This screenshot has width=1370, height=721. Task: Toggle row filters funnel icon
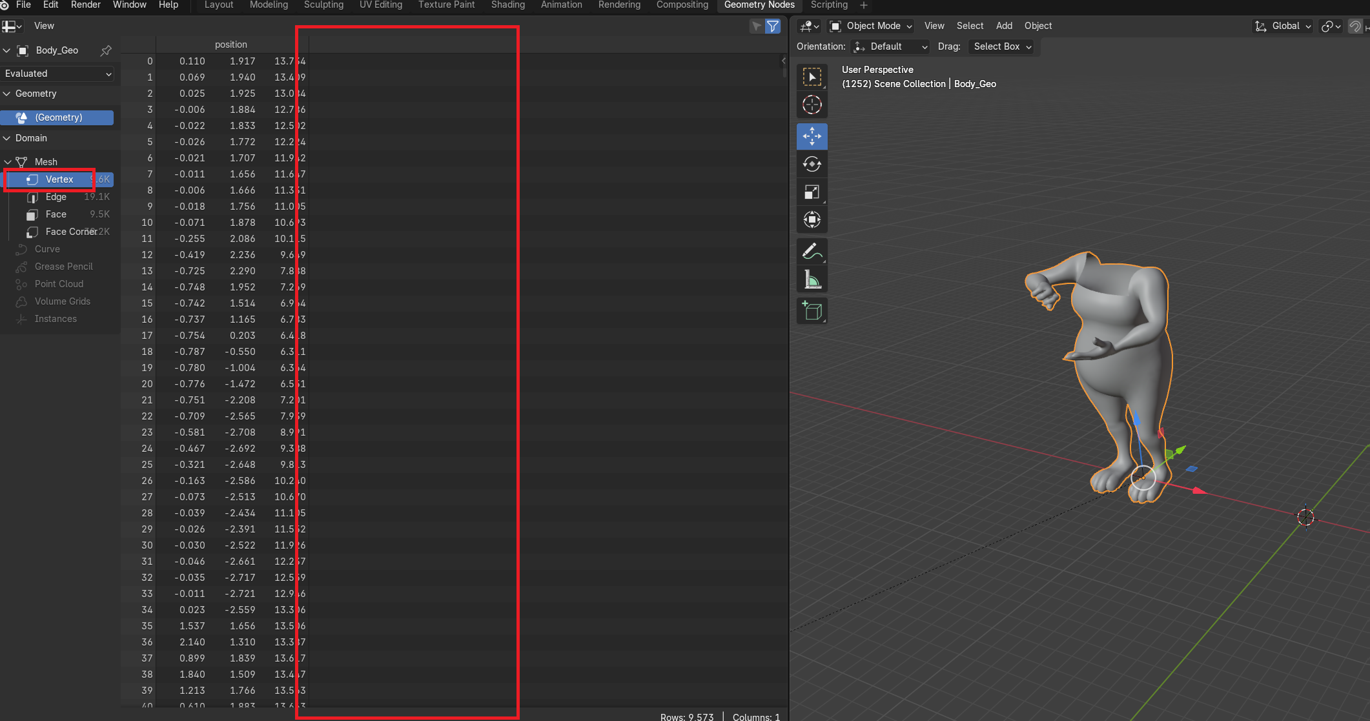(x=772, y=26)
